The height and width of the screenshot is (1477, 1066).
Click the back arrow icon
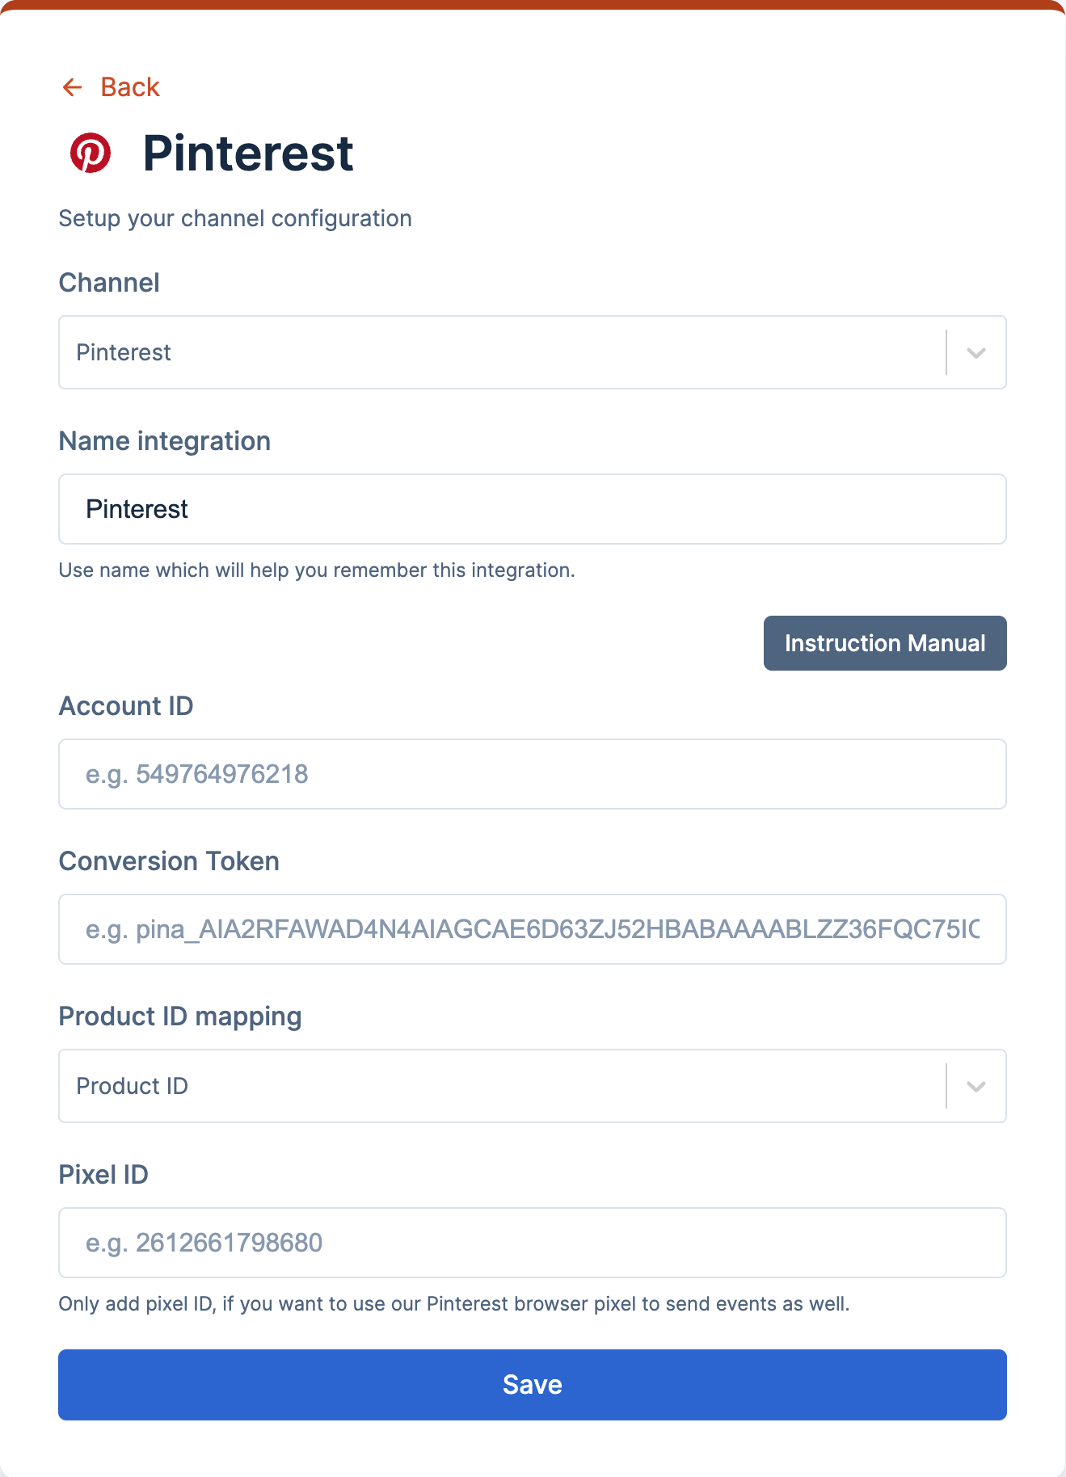(x=73, y=87)
